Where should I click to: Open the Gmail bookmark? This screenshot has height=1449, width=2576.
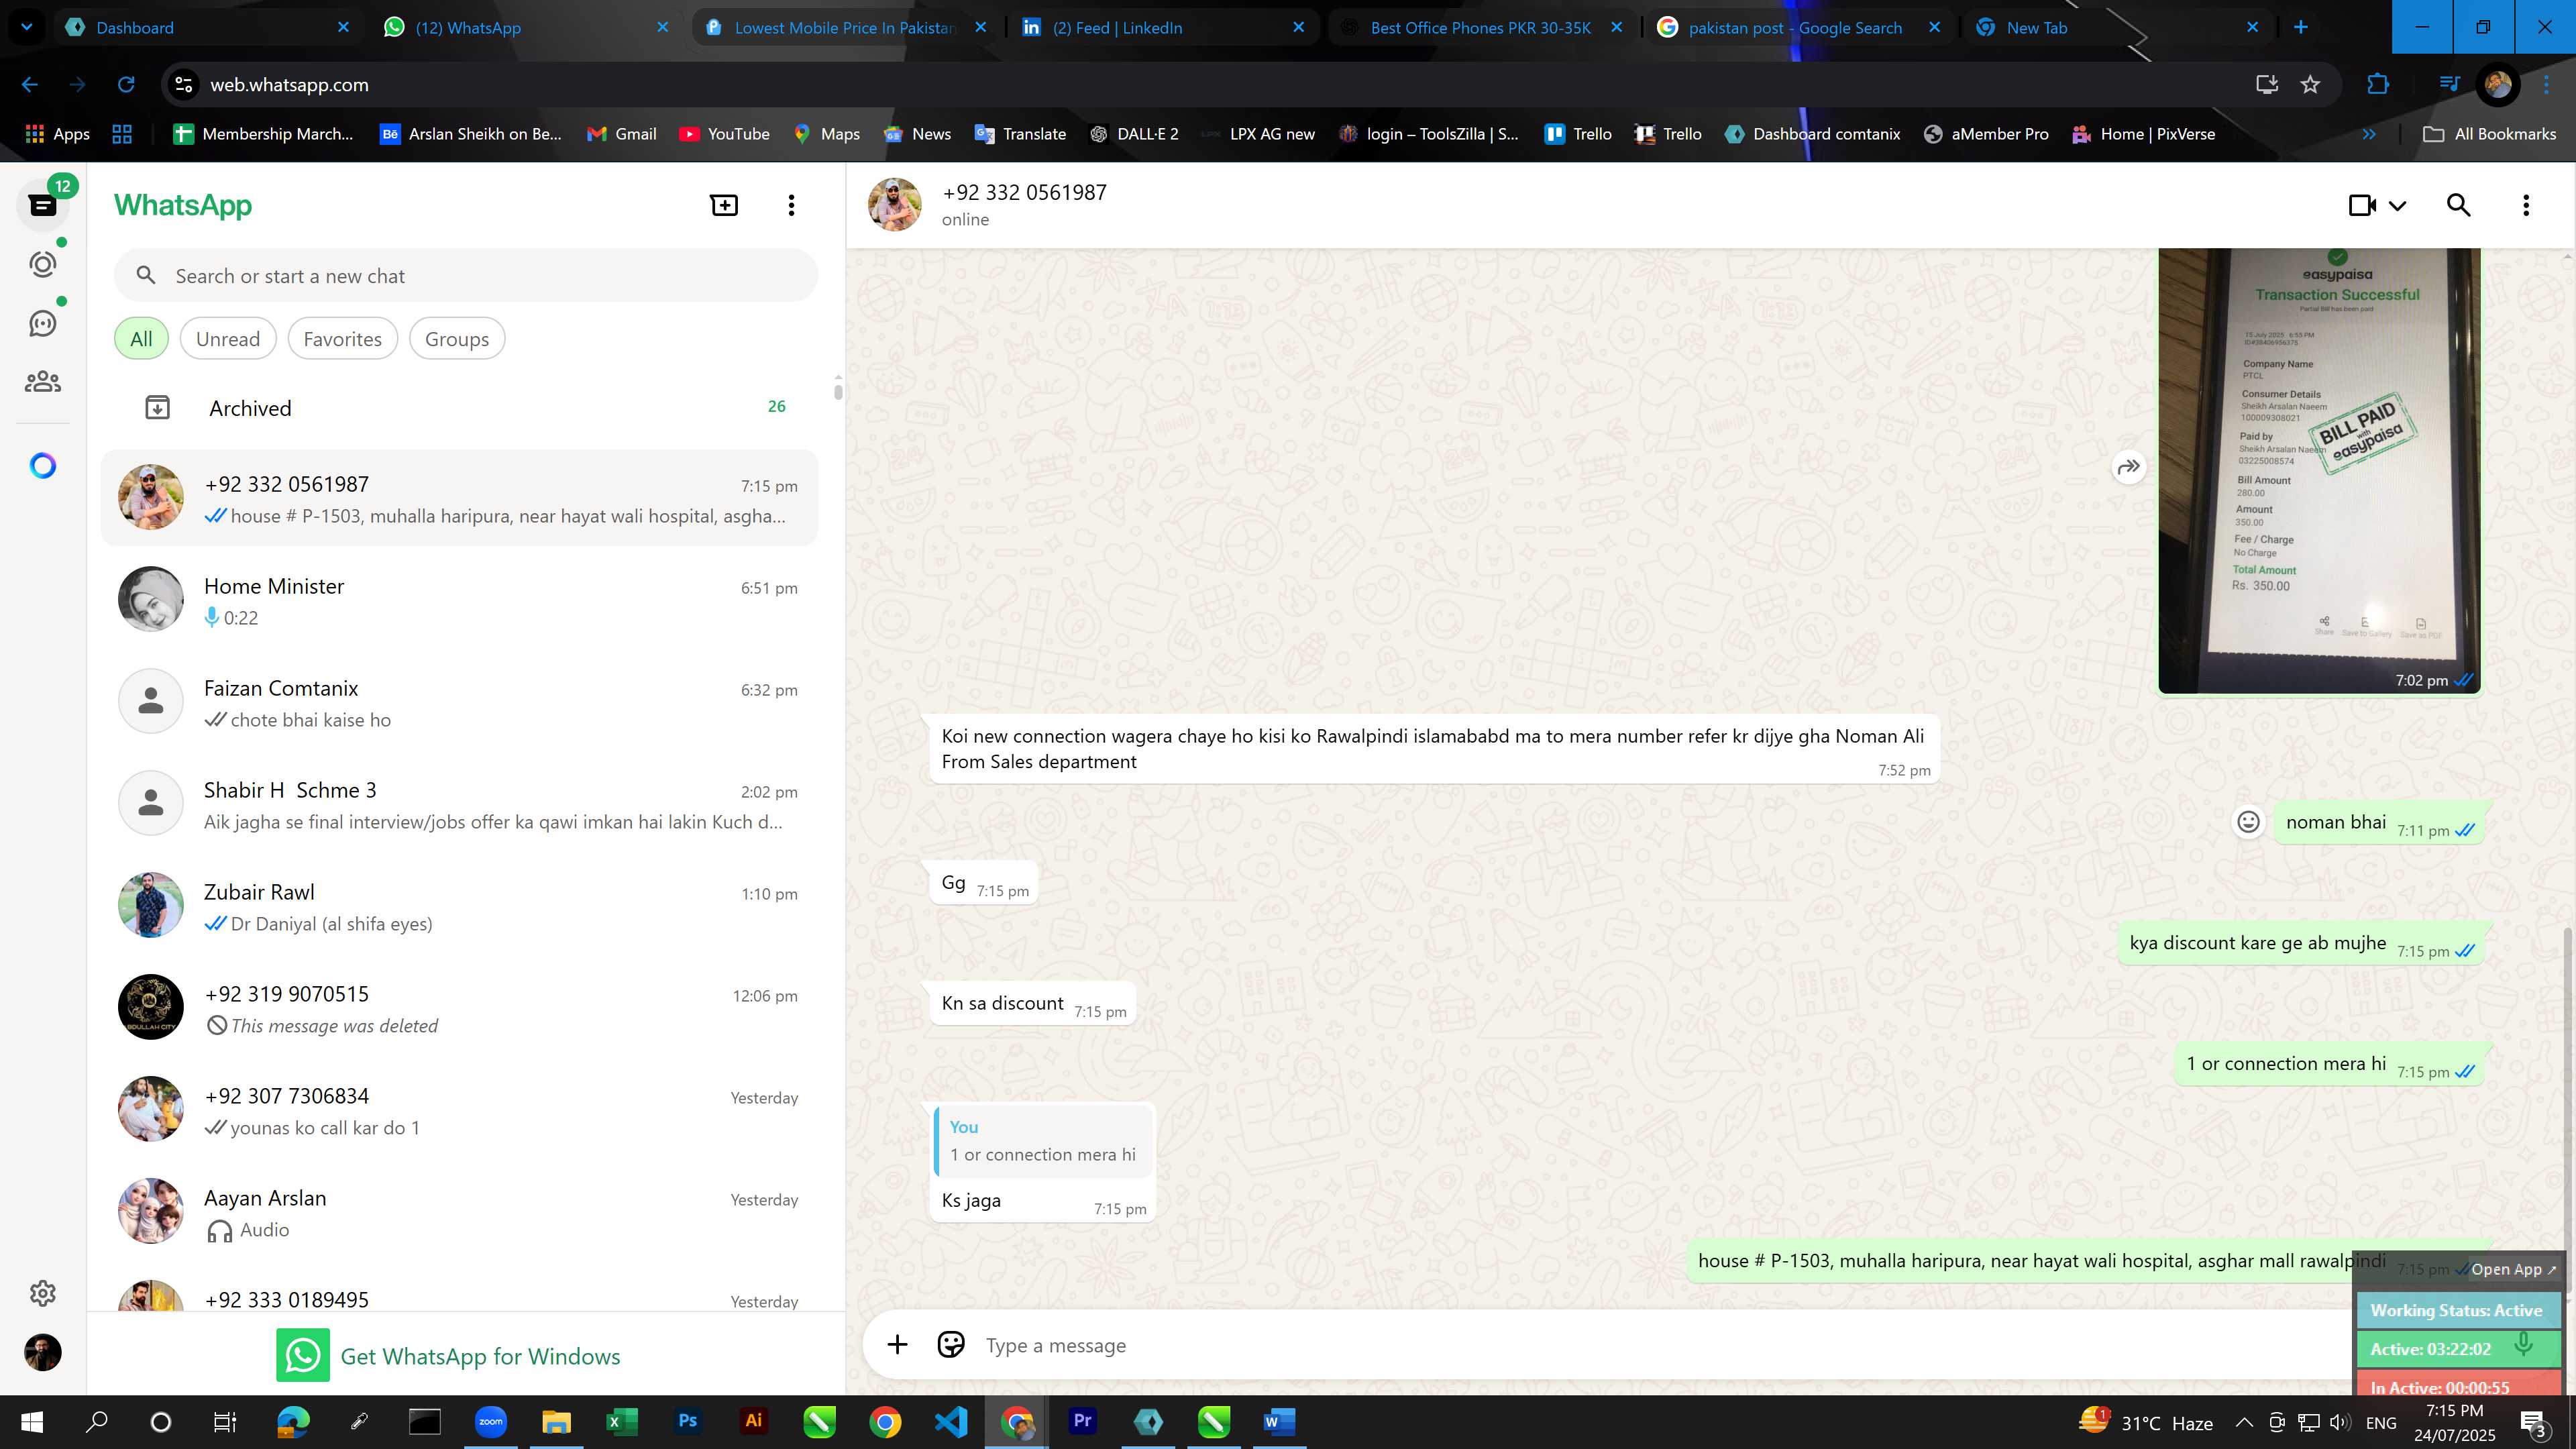coord(621,134)
